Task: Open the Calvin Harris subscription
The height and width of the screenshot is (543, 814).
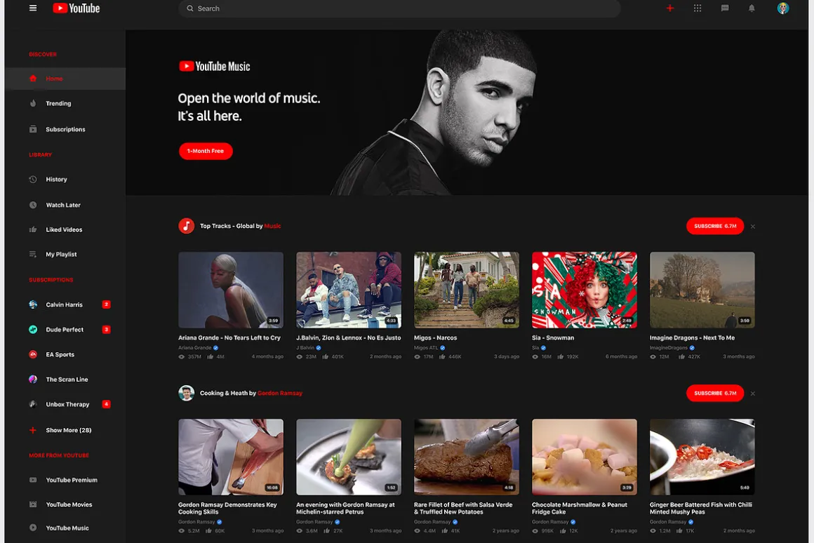Action: [65, 304]
